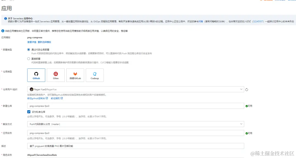Select 通过代码仓库部署 radio button

click(29, 50)
